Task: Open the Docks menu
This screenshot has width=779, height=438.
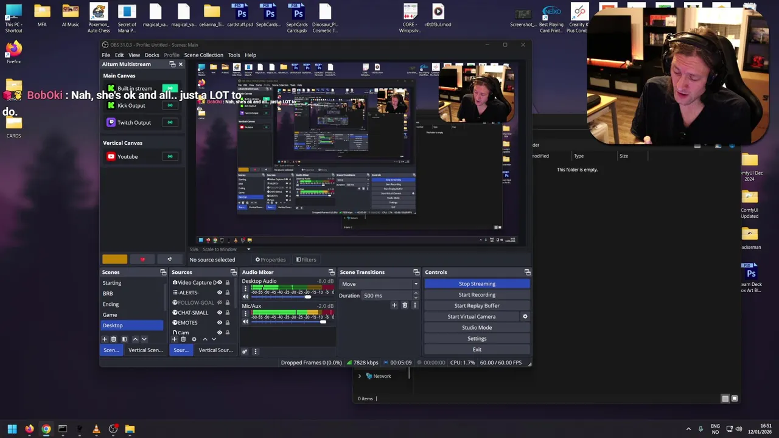Action: 152,55
